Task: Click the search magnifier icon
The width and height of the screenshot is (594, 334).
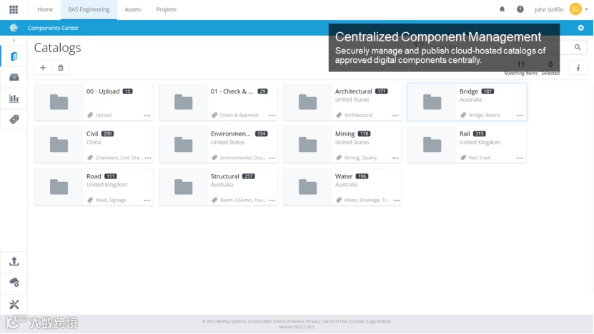Action: (x=578, y=47)
